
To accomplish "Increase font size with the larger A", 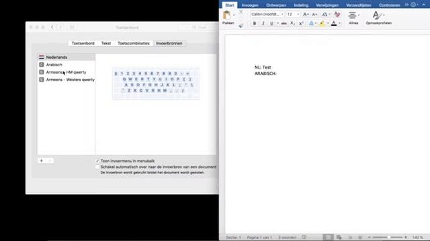I will [306, 14].
